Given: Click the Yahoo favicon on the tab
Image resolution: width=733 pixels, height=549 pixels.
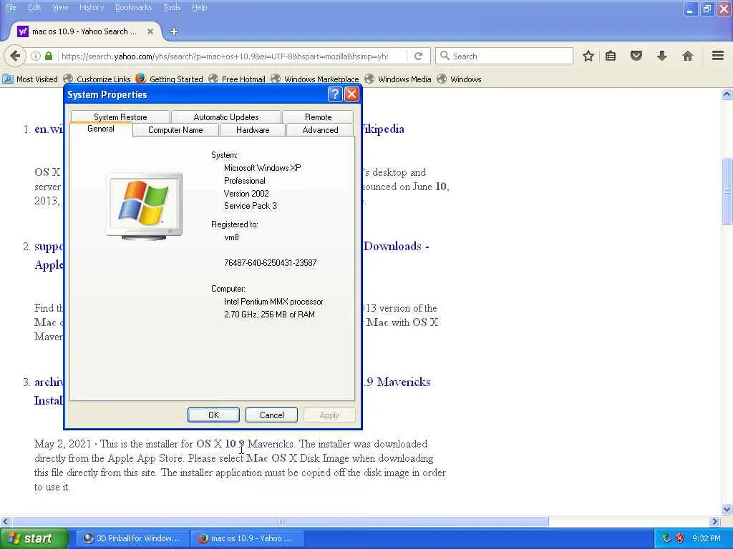Looking at the screenshot, I should coord(22,31).
